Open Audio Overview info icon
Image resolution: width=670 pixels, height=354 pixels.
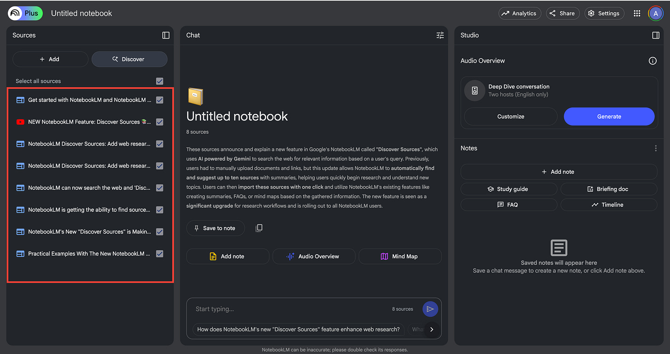pyautogui.click(x=653, y=61)
